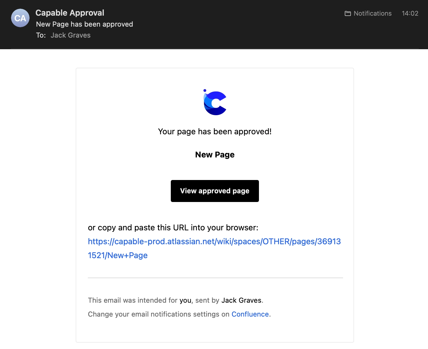The image size is (428, 349).
Task: Click the Notifications folder icon
Action: 348,14
